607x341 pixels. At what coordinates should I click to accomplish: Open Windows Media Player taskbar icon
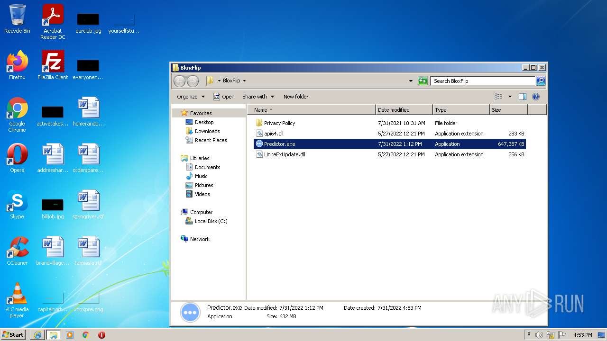pos(70,335)
